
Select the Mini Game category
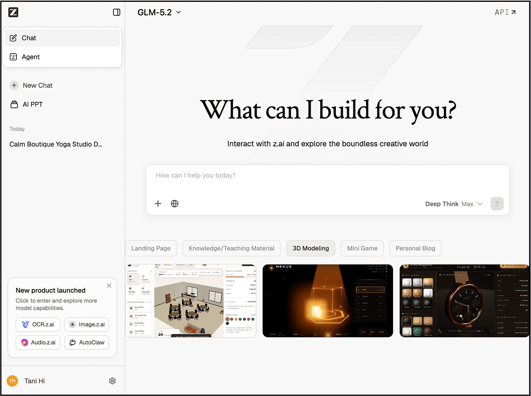click(x=362, y=248)
